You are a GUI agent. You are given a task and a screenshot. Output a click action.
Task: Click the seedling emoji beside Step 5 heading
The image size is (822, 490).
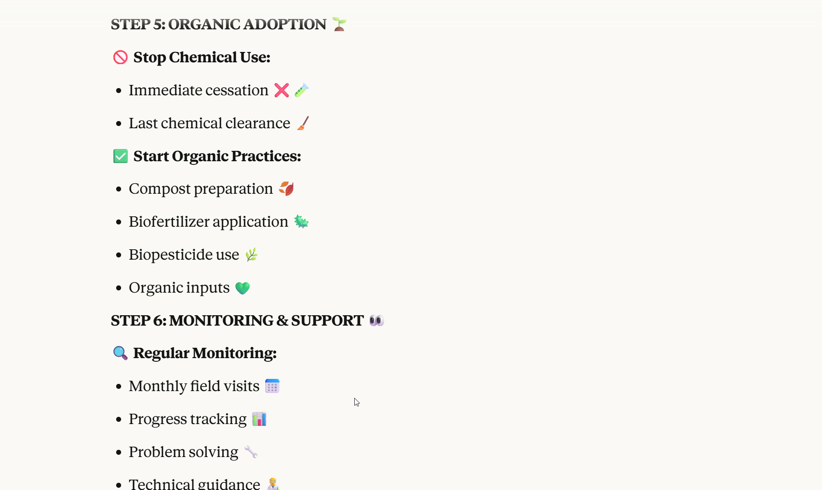[x=339, y=24]
